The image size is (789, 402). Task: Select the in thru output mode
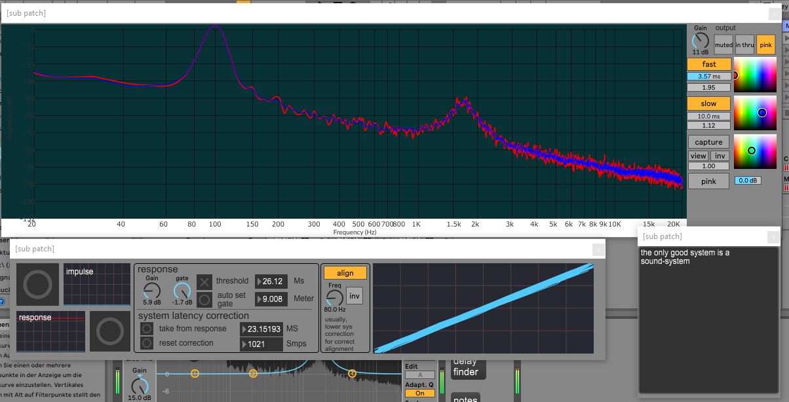pos(744,45)
